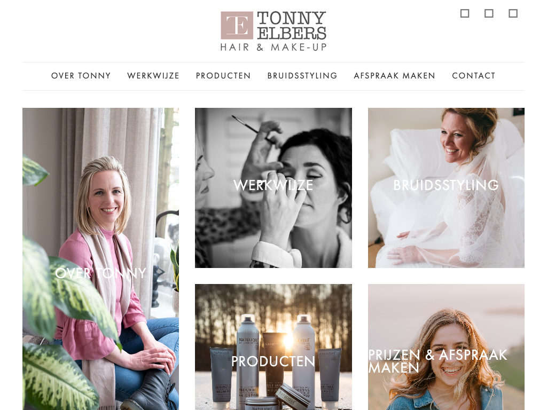Viewport: 547px width, 410px height.
Task: Open the PRIJZEN & AFSPRAAK MAKEN tile link
Action: pos(438,361)
